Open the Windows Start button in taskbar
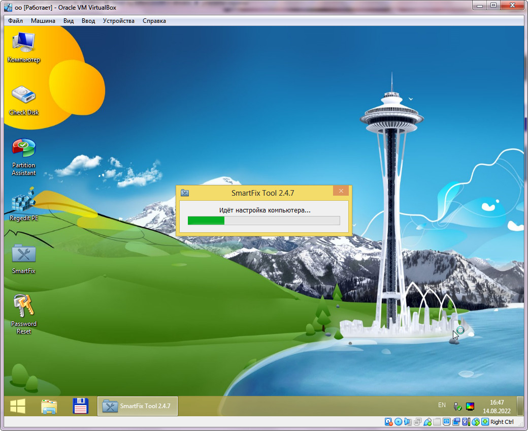Screen dimensions: 528x431 pyautogui.click(x=18, y=406)
